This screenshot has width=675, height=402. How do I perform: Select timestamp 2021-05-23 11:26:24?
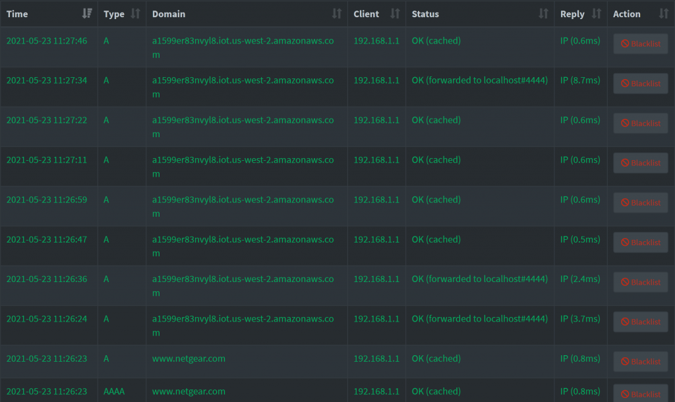pyautogui.click(x=47, y=319)
